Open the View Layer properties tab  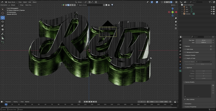pos(180,51)
